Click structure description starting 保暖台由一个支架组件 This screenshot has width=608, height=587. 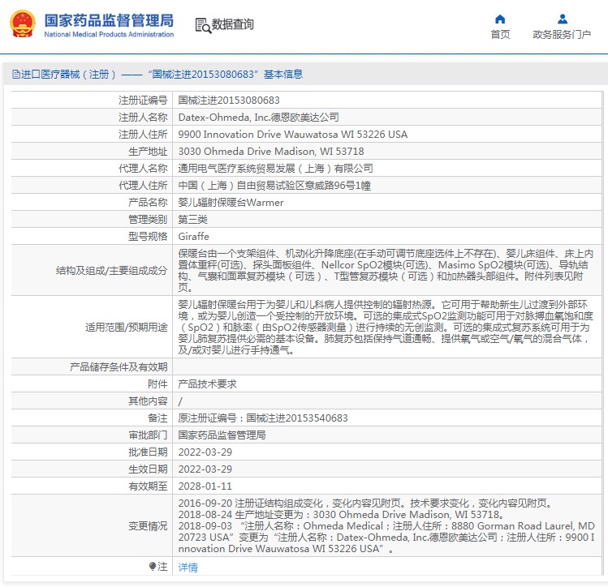pos(386,270)
